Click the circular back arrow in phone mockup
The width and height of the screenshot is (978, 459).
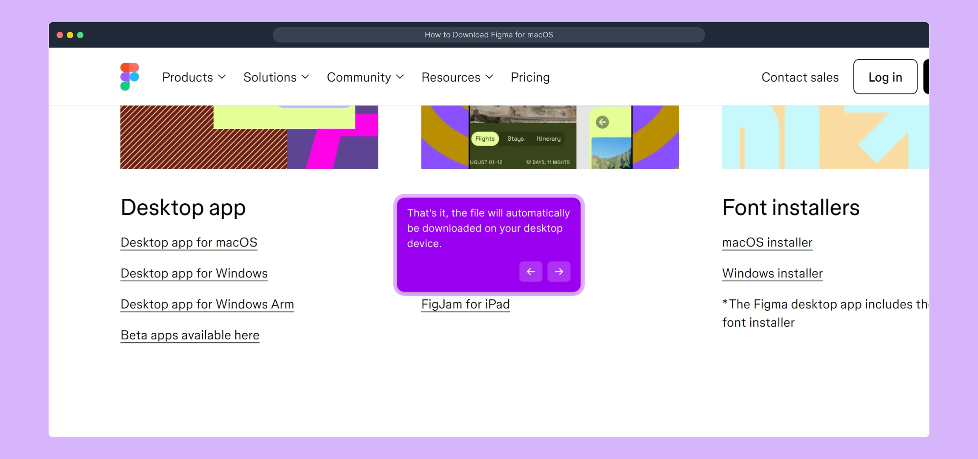point(602,122)
